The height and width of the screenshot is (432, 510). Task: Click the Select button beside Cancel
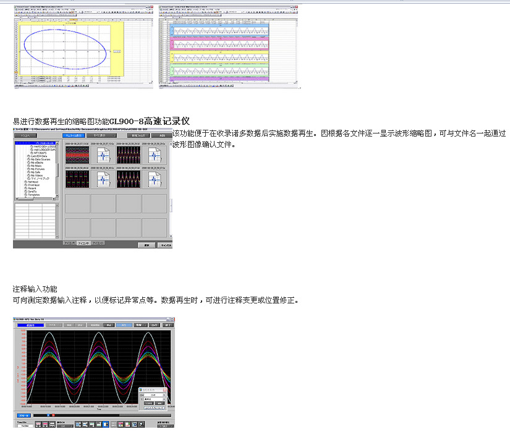point(147,245)
